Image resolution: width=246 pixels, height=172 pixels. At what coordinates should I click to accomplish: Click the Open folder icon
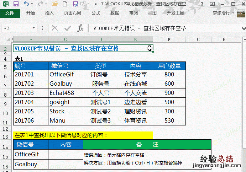(x=54, y=4)
